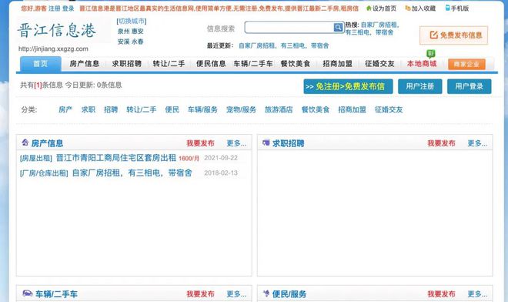This screenshot has width=508, height=302.
Task: Filter by 房产 category
Action: click(x=65, y=109)
